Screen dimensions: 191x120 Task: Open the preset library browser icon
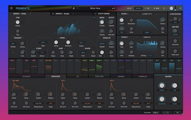coord(74,8)
